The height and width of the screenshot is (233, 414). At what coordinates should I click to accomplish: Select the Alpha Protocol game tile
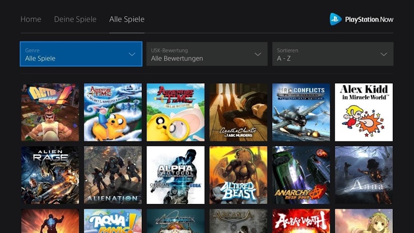tap(175, 175)
